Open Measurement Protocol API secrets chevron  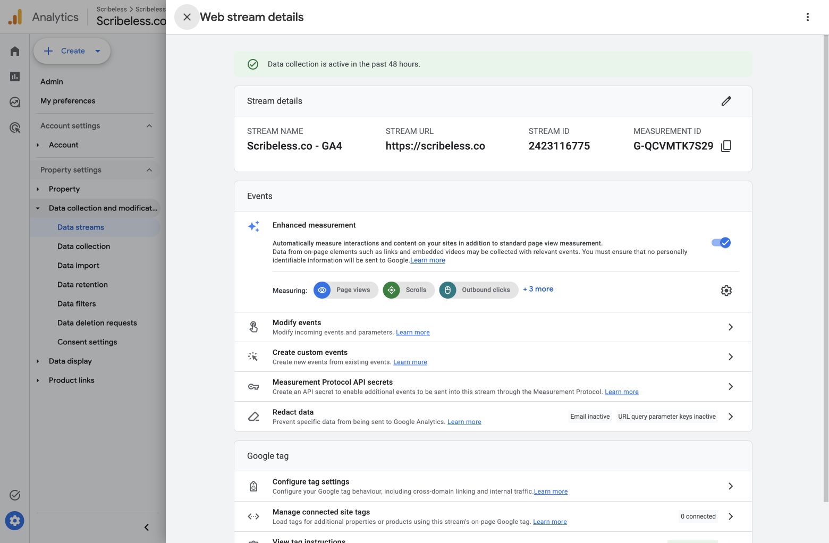[x=731, y=386]
